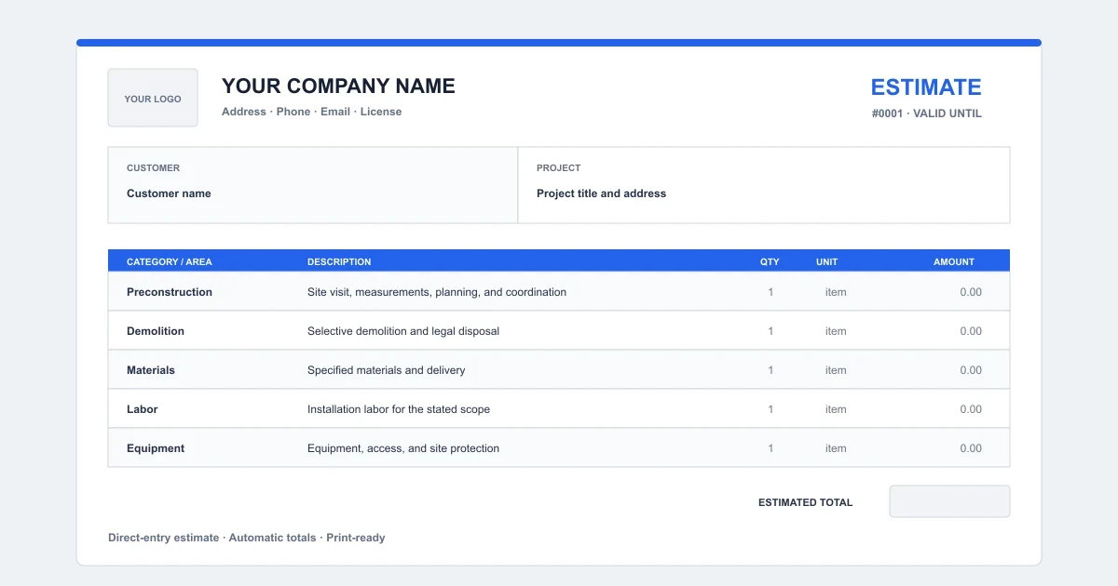Select the Labor category cell
This screenshot has height=586, width=1118.
pos(143,409)
